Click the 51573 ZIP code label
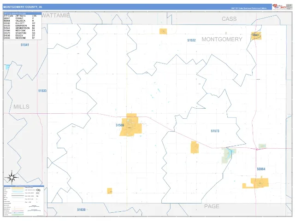The image size is (295, 221). tap(215, 131)
